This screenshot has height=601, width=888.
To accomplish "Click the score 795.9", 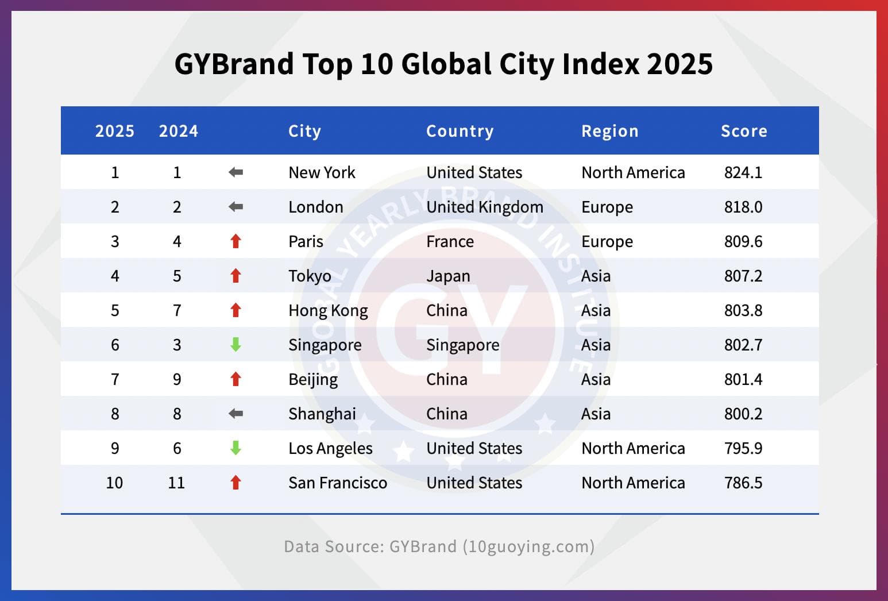I will (x=743, y=448).
